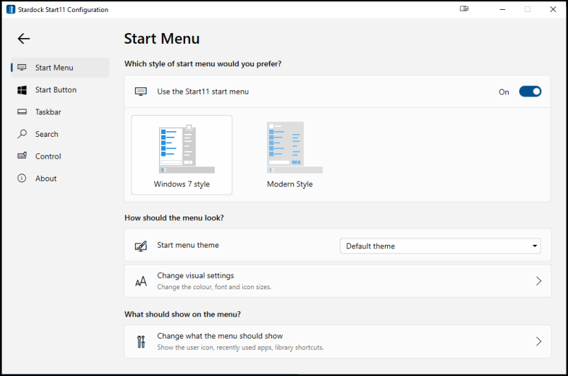Click the About info circle icon
Screen dimensions: 568x376
[x=22, y=178]
